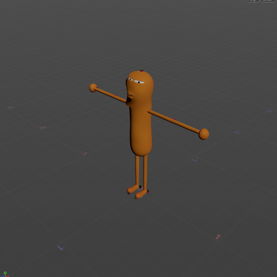The image size is (277, 277).
Task: Click the green Y axis of orientation gizmo
Action: (5, 273)
